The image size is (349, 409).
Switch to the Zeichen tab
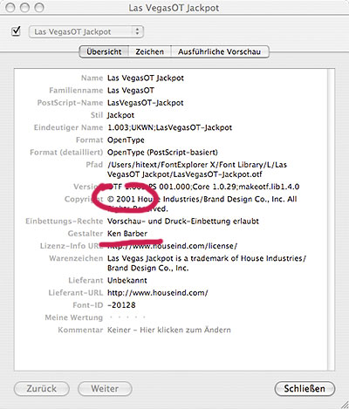pos(150,51)
